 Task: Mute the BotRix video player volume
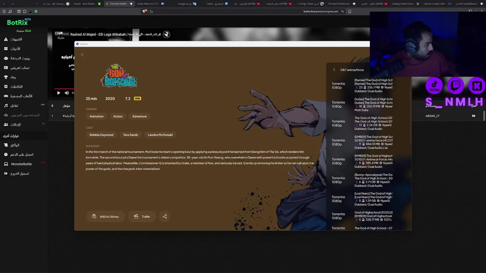tap(67, 93)
